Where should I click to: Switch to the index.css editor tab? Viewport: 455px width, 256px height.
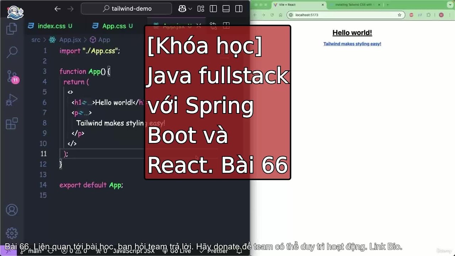pyautogui.click(x=50, y=26)
